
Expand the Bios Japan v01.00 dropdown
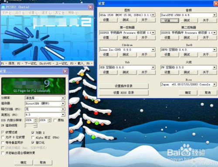click(x=215, y=84)
